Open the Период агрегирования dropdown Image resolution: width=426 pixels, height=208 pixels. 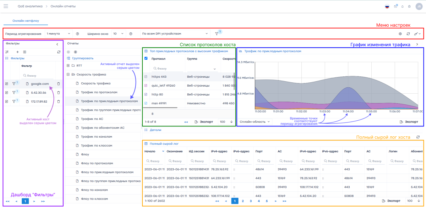point(59,34)
